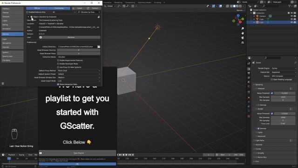Open the Device dropdown showing GPU Compute

click(x=284, y=76)
